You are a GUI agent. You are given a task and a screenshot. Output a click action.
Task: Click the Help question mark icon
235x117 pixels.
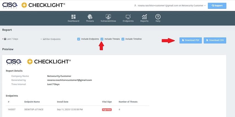158,16
